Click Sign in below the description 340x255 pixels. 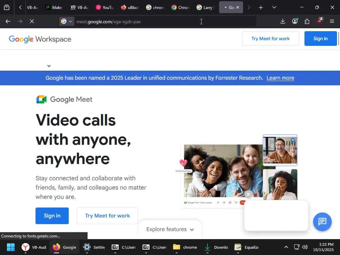click(x=52, y=216)
